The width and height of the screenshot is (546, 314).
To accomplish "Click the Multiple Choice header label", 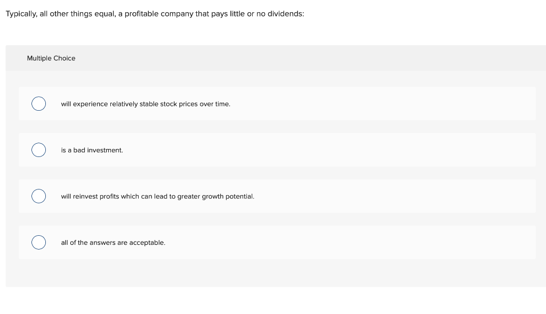I will tap(51, 58).
